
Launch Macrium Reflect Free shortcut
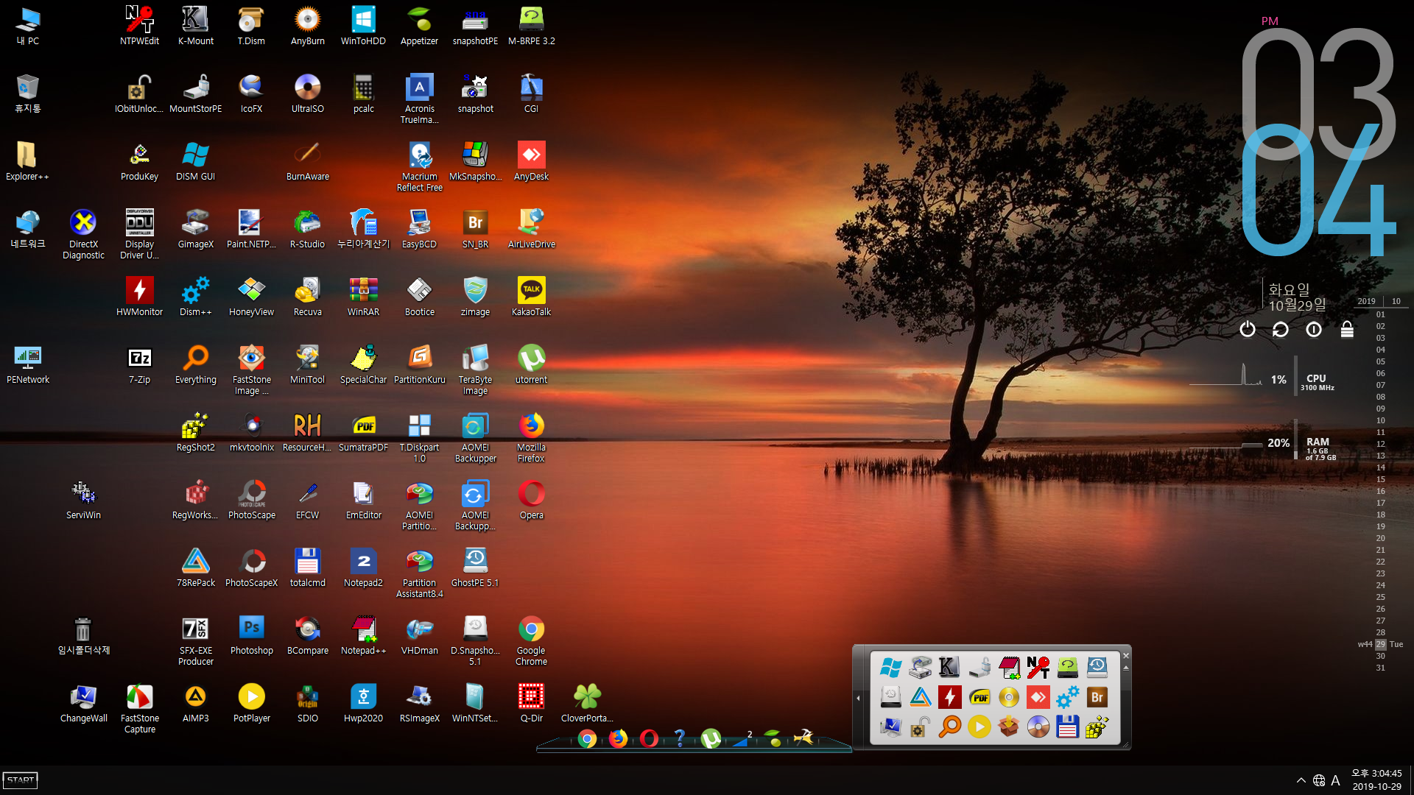pyautogui.click(x=419, y=166)
